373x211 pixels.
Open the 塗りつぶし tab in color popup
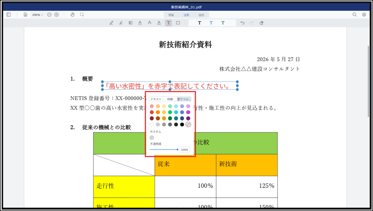coord(184,99)
